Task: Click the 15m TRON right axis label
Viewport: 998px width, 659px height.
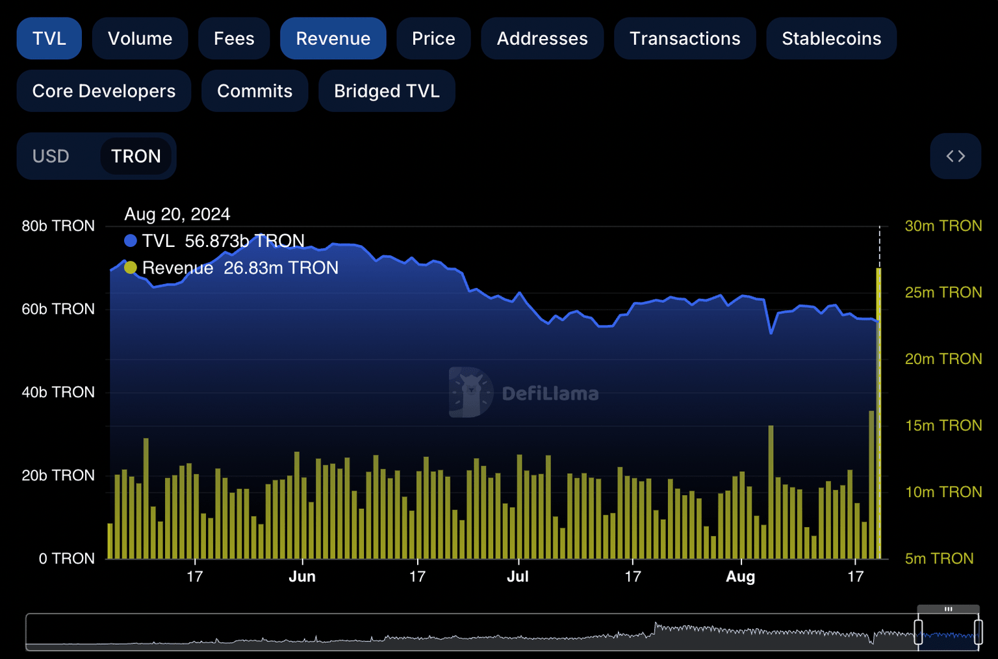Action: click(x=943, y=426)
